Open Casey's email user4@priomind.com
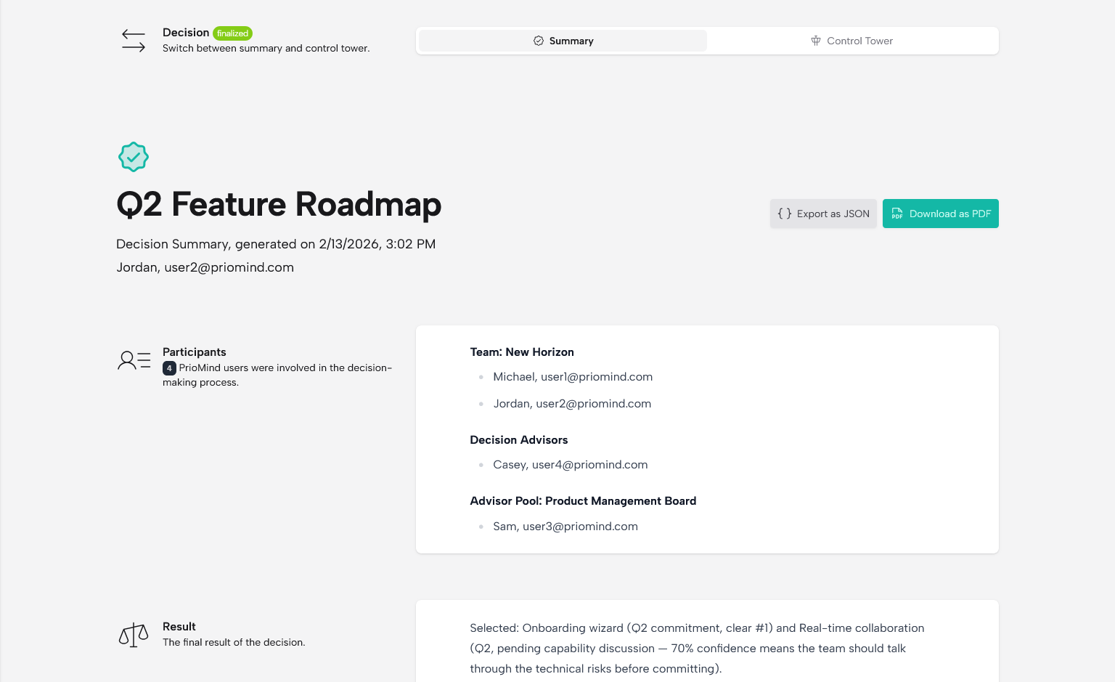 click(x=571, y=465)
